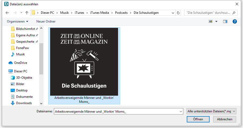This screenshot has width=243, height=128.
Task: Select OneDrive in the navigation pane
Action: 18,63
